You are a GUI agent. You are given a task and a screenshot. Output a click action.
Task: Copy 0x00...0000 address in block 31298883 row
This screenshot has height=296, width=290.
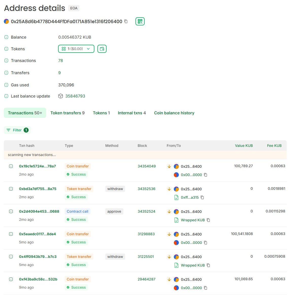(x=206, y=243)
